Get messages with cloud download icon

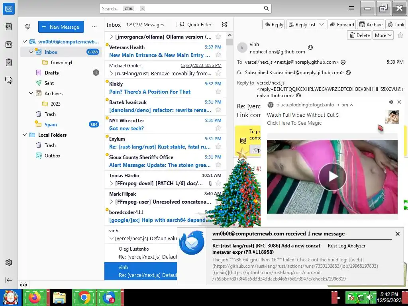coord(27,27)
